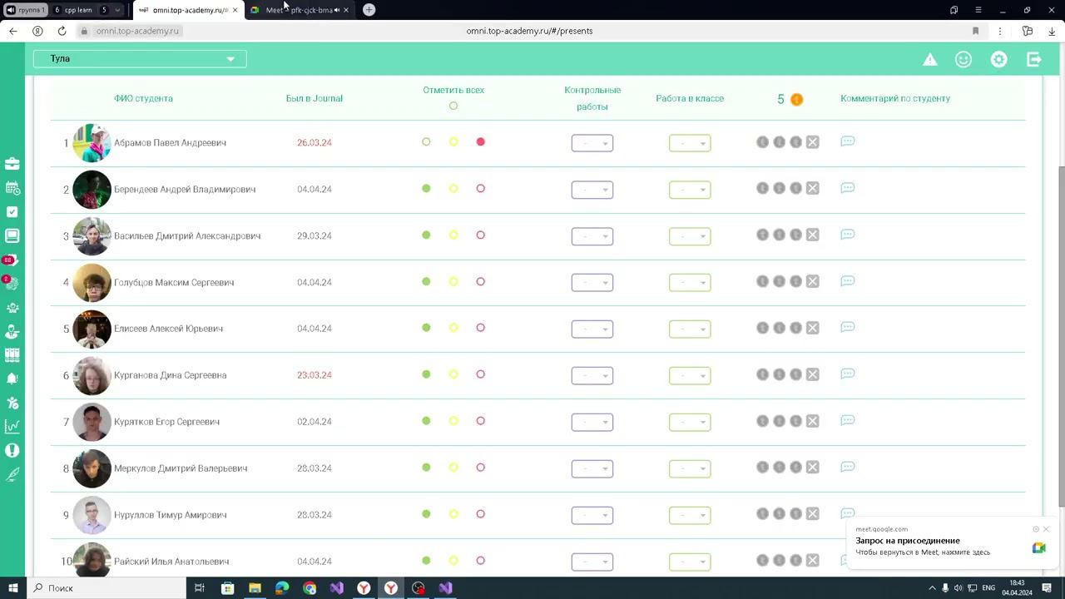Mark Абрамов Павел Андреевич as late (yellow)
1065x599 pixels.
[453, 142]
